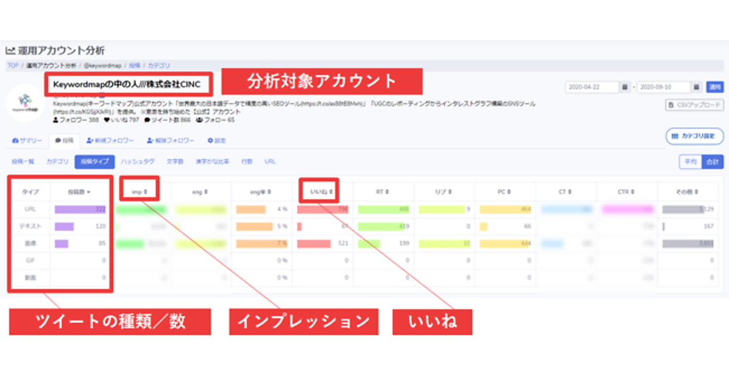Edit the end date field 2020-09-10
The height and width of the screenshot is (383, 729).
(664, 88)
